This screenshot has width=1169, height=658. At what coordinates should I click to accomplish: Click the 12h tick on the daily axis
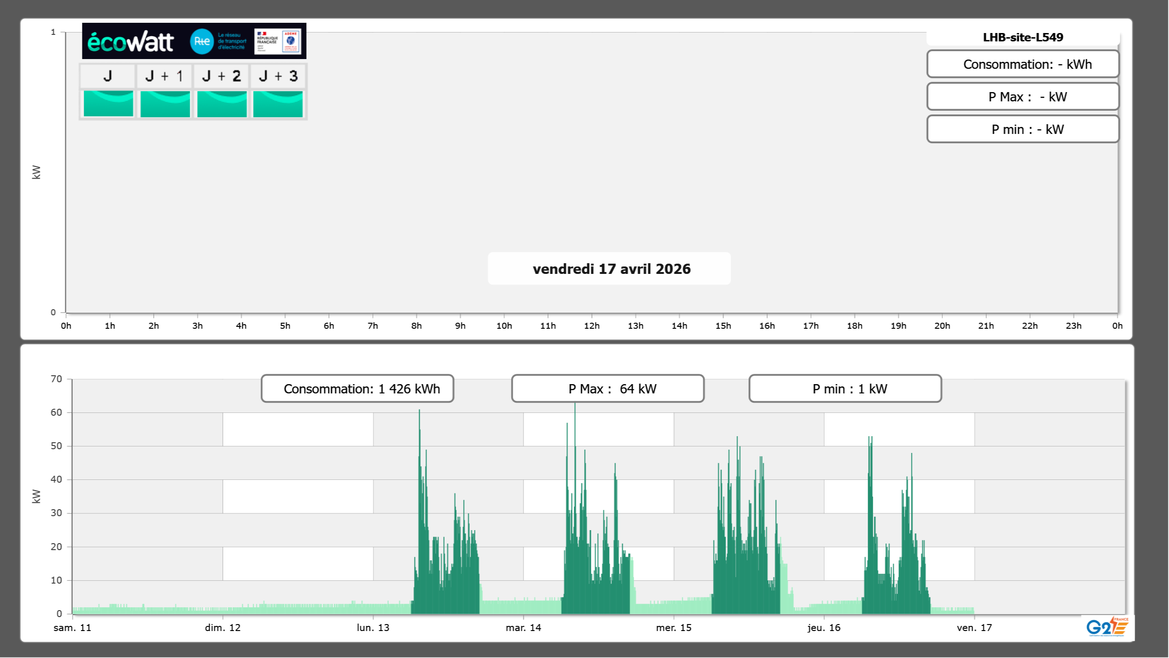(592, 326)
